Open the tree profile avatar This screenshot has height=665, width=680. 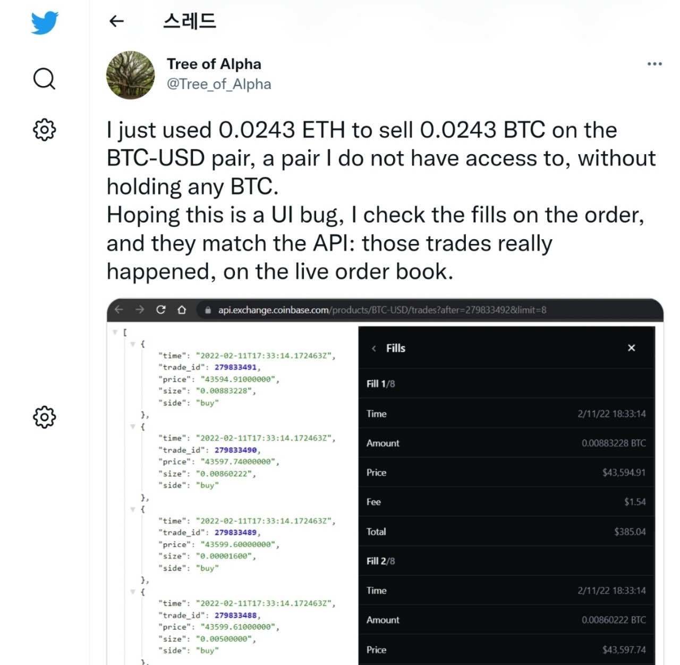coord(131,75)
